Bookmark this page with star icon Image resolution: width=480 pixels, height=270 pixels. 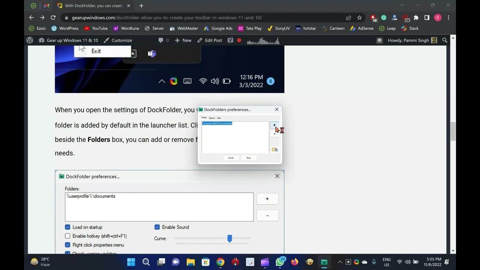360,18
